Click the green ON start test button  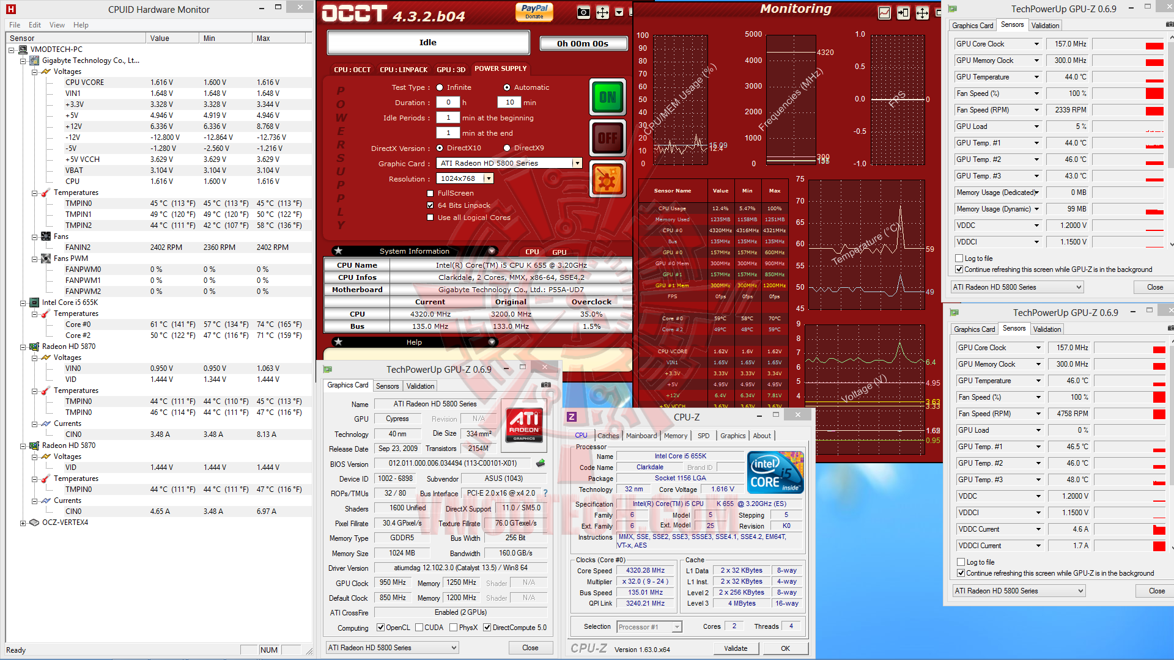click(x=607, y=97)
